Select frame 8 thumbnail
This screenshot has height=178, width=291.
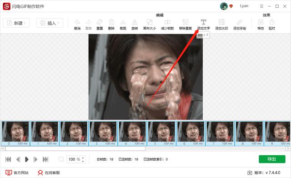click(250, 133)
